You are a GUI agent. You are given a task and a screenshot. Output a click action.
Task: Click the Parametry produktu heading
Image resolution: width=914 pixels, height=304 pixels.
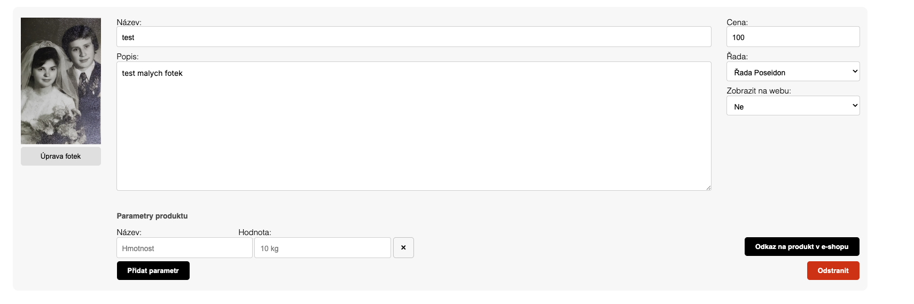coord(152,216)
